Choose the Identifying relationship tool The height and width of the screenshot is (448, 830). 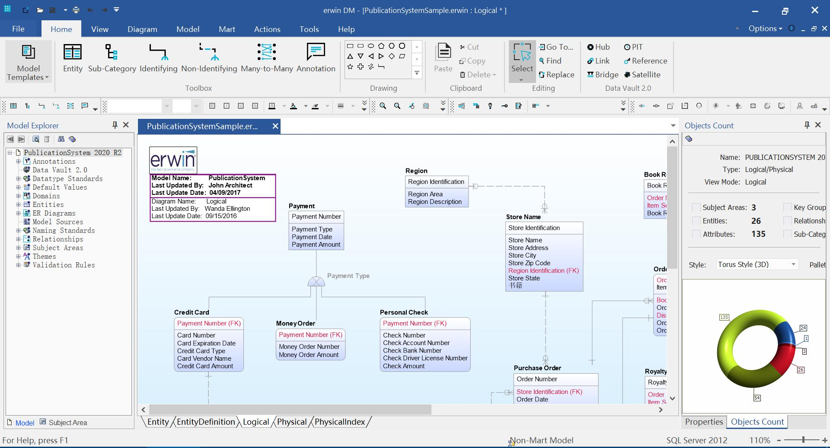(x=158, y=59)
